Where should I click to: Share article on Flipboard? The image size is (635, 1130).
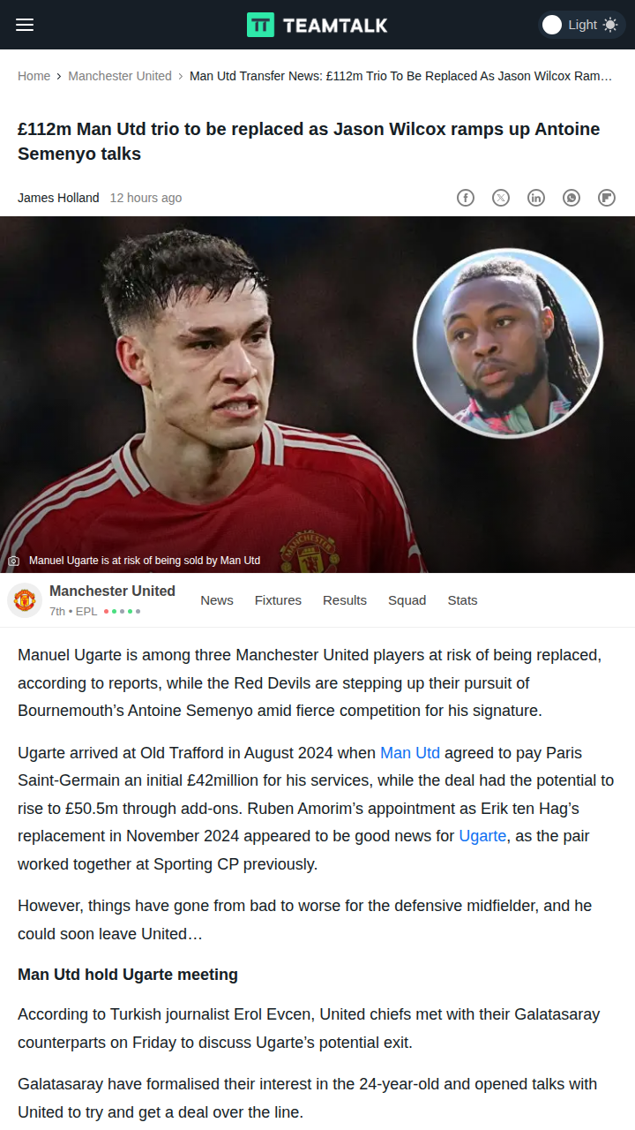coord(607,198)
